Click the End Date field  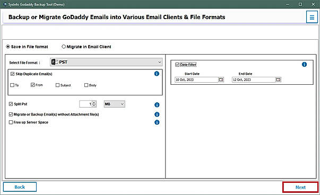click(x=254, y=79)
